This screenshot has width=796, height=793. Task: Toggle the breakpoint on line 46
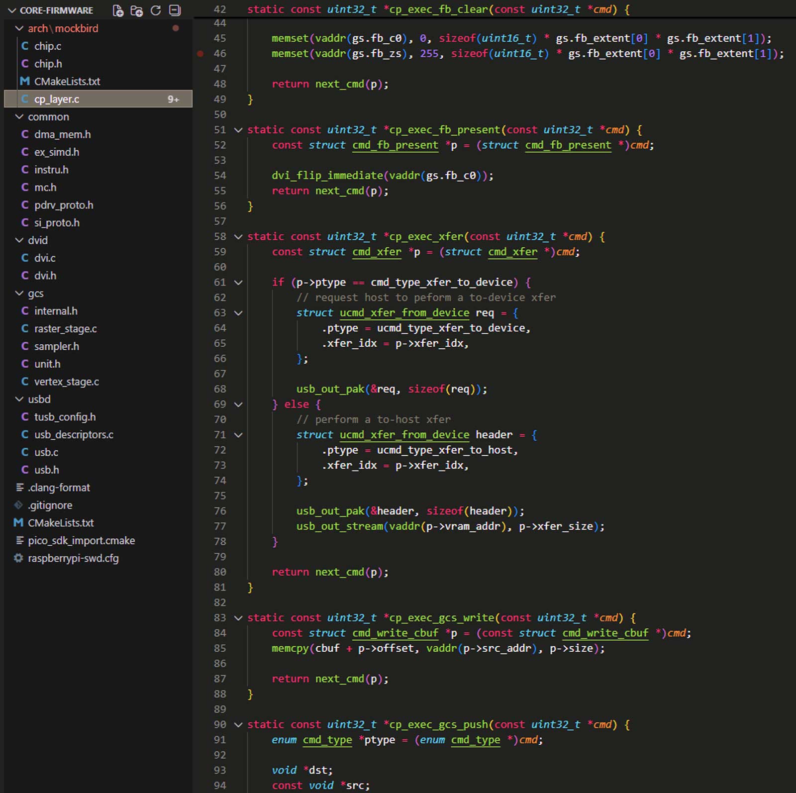pos(200,54)
